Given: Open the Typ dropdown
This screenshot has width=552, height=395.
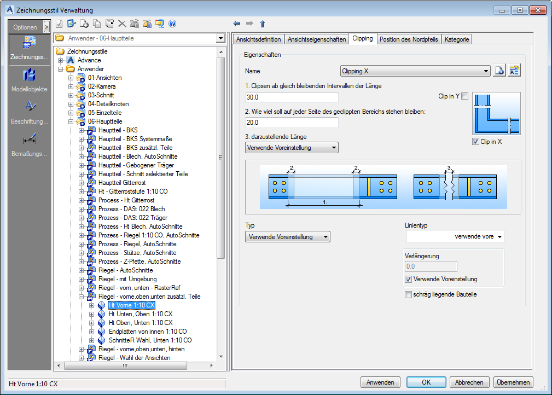Looking at the screenshot, I should [x=288, y=237].
